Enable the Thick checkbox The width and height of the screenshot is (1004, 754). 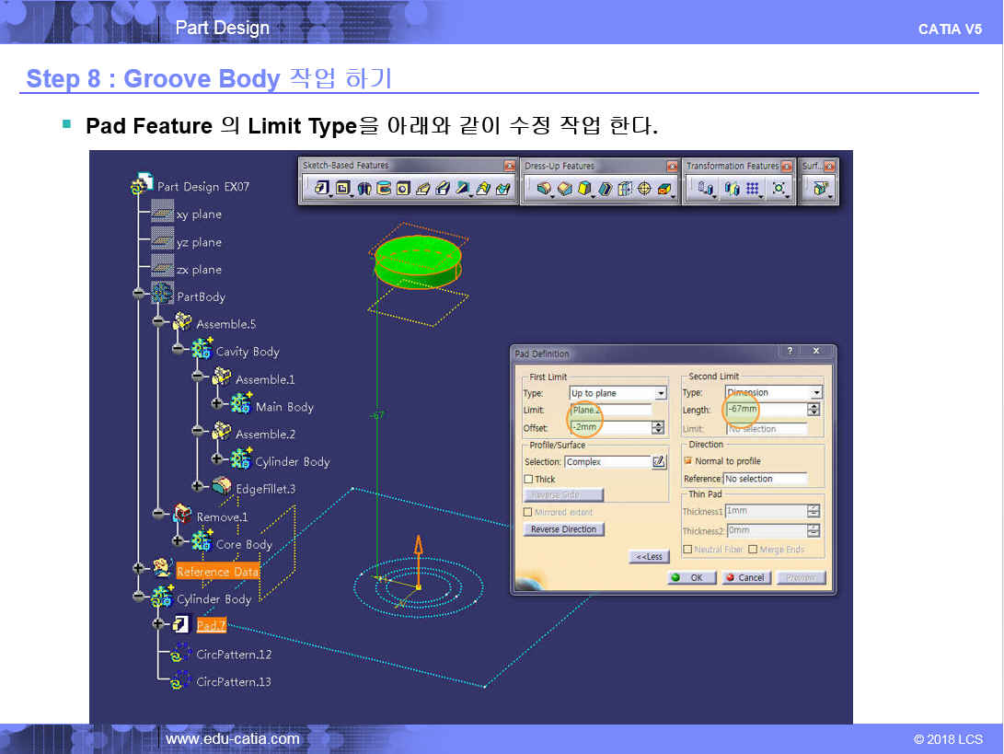(x=528, y=480)
